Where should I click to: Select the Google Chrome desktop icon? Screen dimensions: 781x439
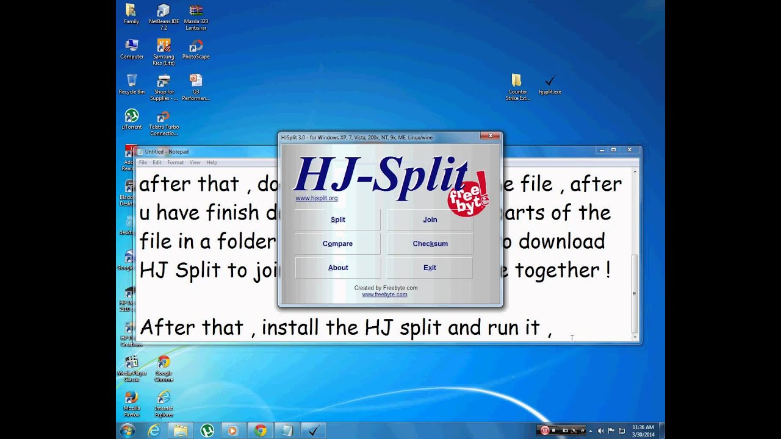[164, 369]
